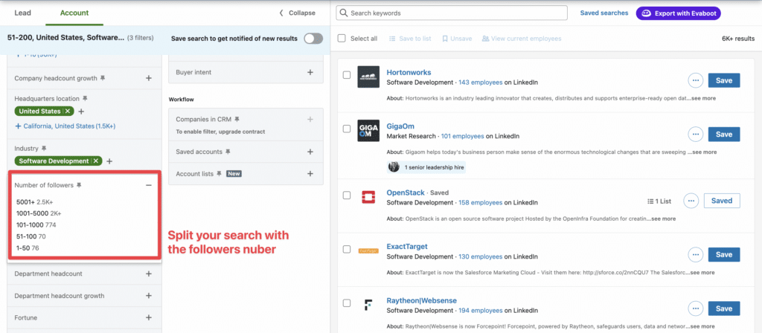Expand the Department headcount filter
The height and width of the screenshot is (333, 762).
point(149,274)
